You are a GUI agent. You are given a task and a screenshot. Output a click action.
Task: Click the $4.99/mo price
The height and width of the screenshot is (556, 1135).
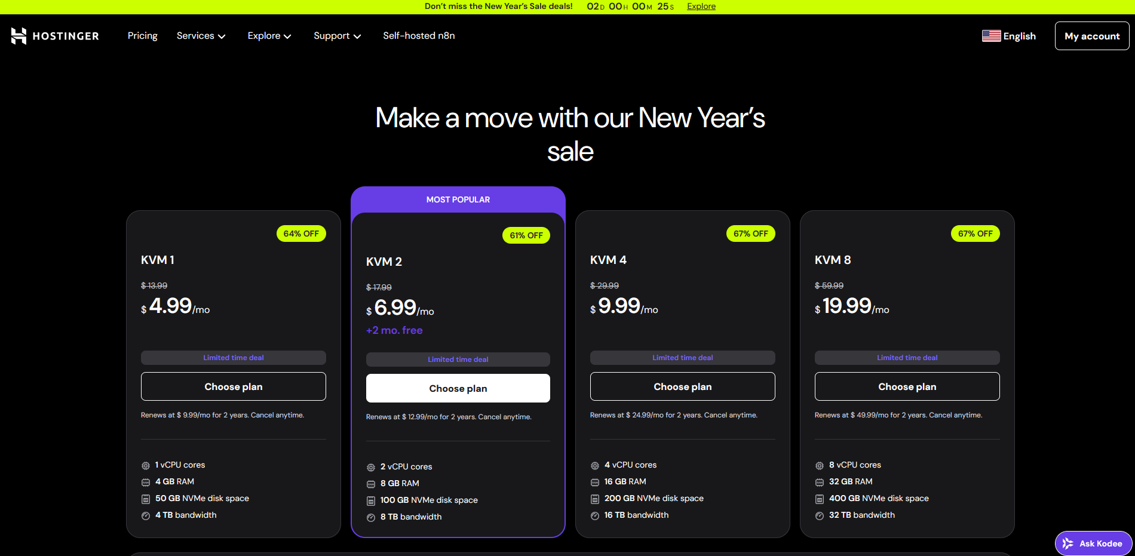176,306
